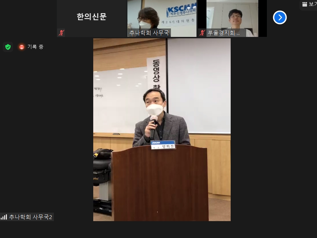Toggle recording via the 기록 중 indicator
The width and height of the screenshot is (317, 238).
pos(31,47)
